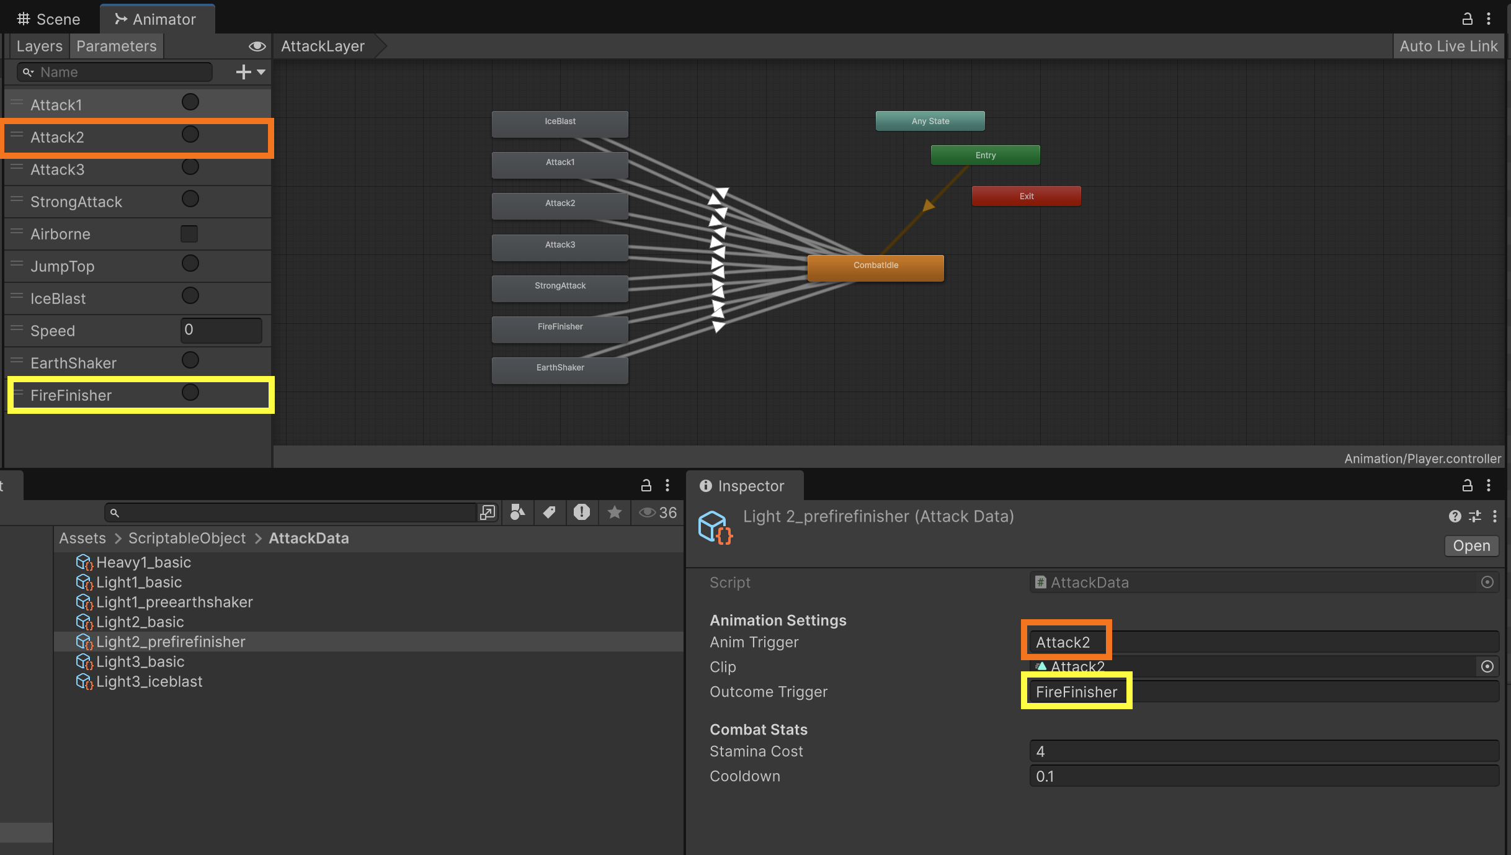This screenshot has height=855, width=1511.
Task: Open the add parameter plus dropdown
Action: [250, 72]
